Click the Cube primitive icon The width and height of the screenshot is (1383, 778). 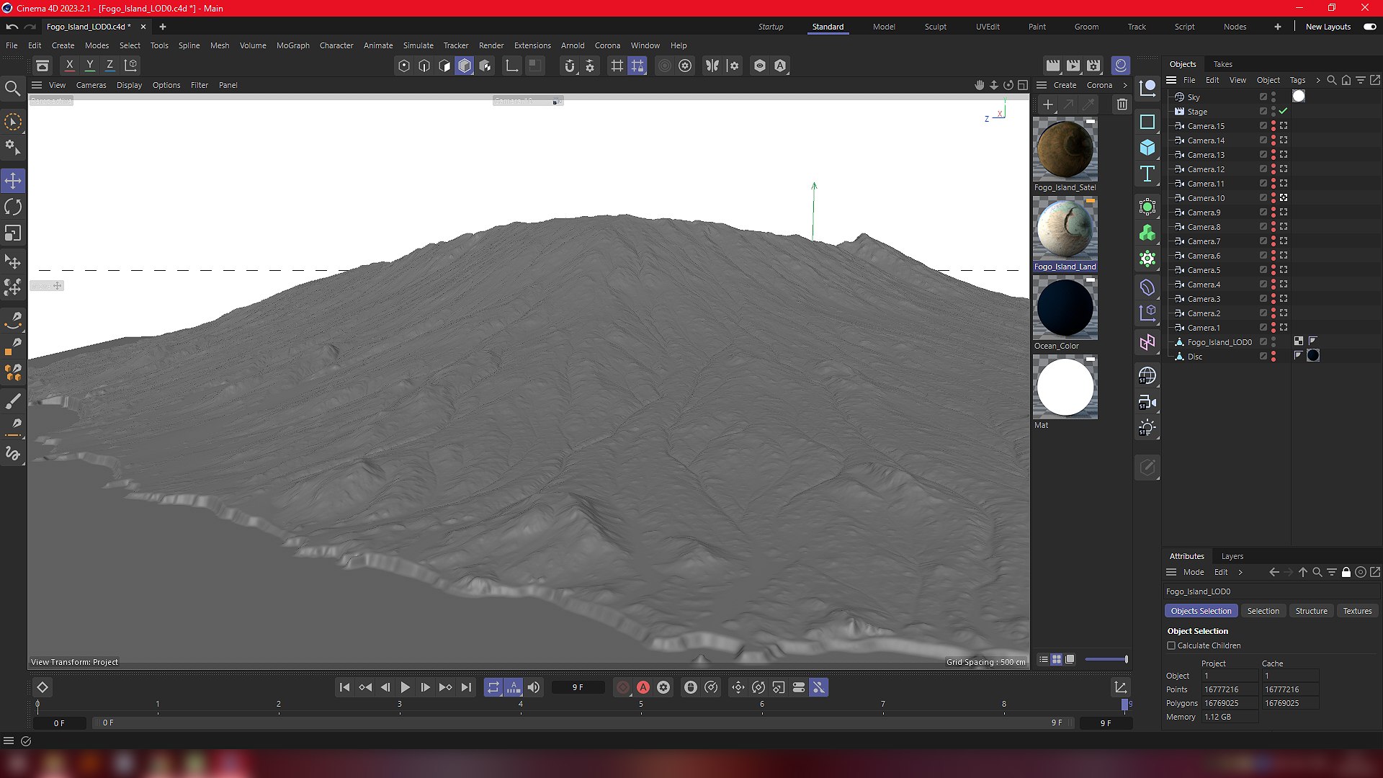[x=1147, y=148]
